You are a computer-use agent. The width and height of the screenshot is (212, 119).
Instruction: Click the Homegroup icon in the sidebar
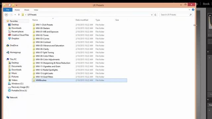pyautogui.click(x=8, y=52)
